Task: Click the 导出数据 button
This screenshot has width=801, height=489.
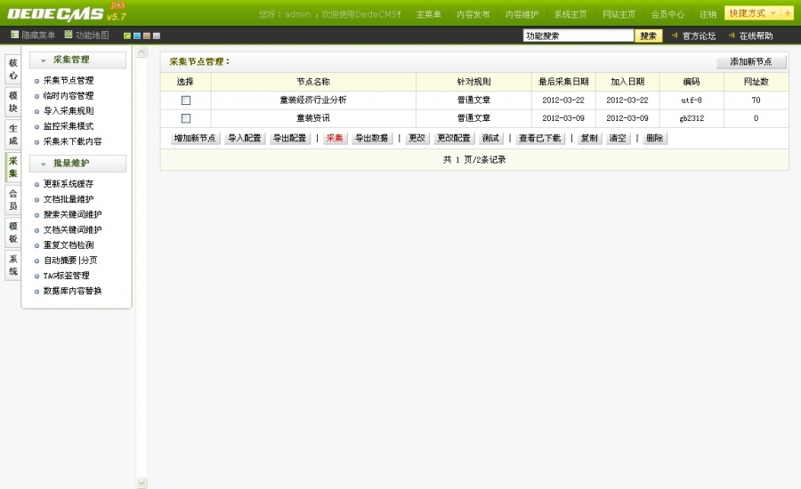Action: tap(372, 139)
